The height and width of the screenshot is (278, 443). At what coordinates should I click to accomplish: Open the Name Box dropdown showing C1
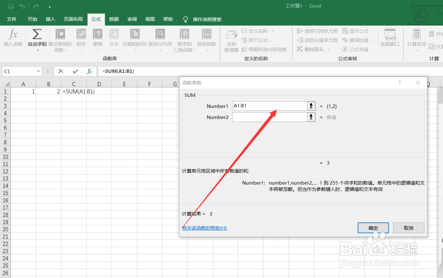click(x=38, y=71)
